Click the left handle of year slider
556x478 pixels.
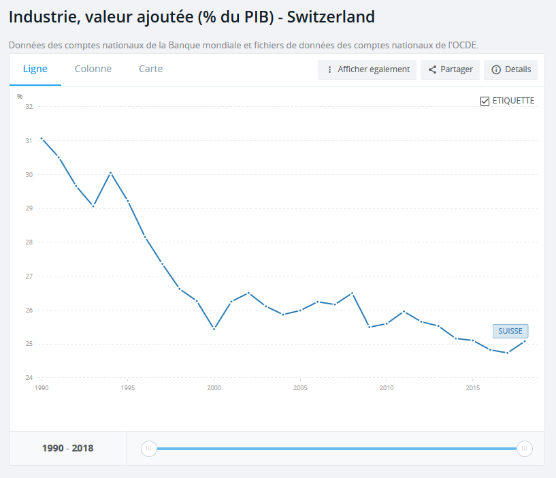click(148, 448)
